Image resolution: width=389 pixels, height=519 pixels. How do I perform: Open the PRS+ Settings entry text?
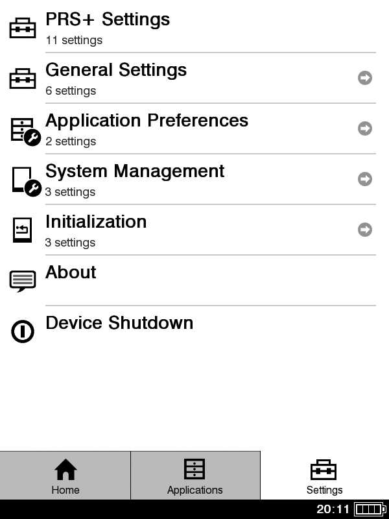pyautogui.click(x=108, y=19)
